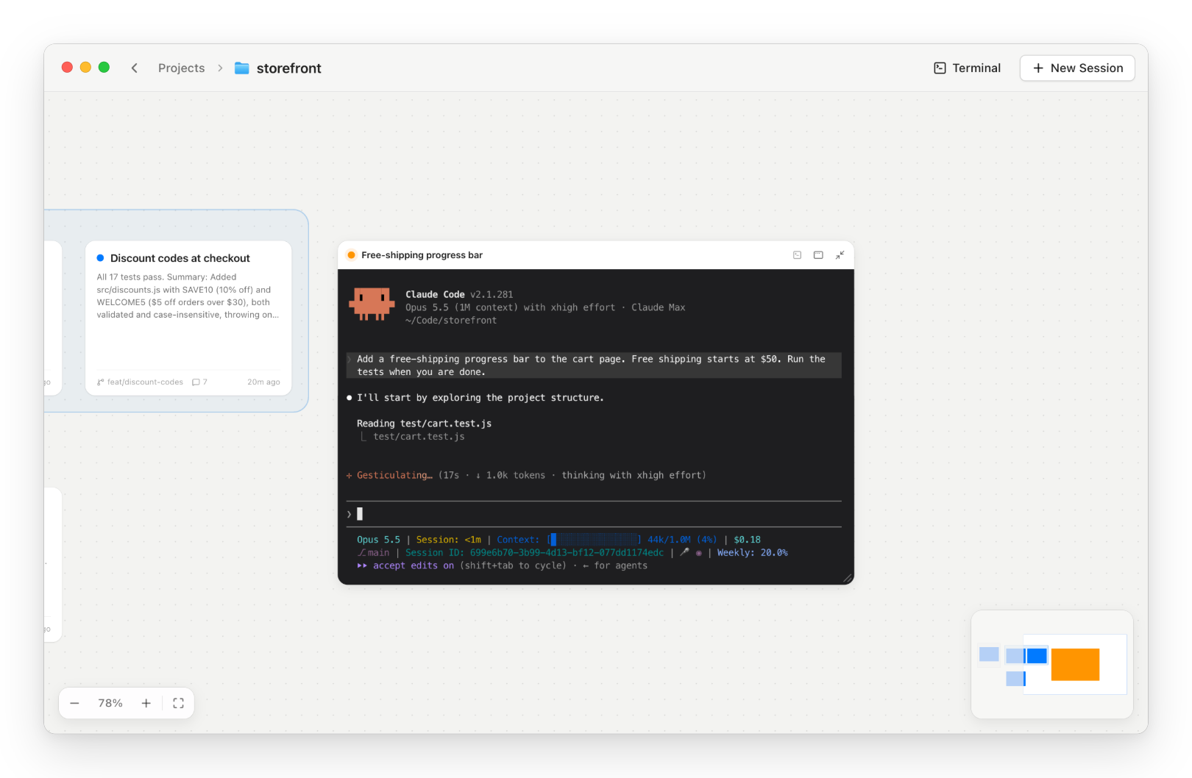
Task: Collapse the Free-shipping session panel
Action: [x=840, y=255]
